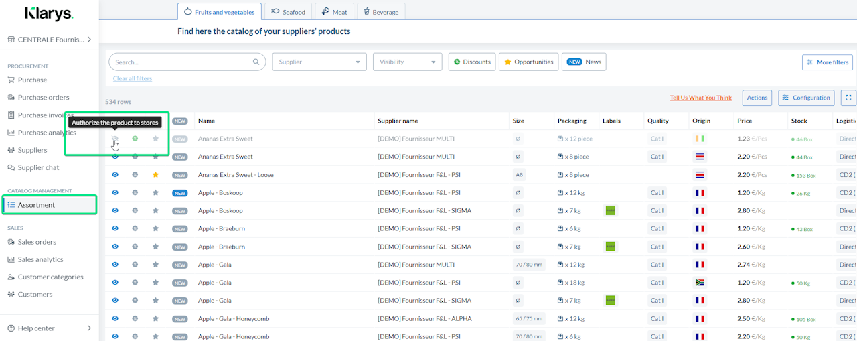Open the Supplier dropdown filter
The width and height of the screenshot is (857, 341).
[x=319, y=62]
